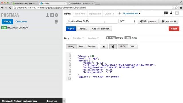Viewport: 183px width, 103px height.
Task: Open Chrome menu hamburger icon
Action: click(x=181, y=8)
